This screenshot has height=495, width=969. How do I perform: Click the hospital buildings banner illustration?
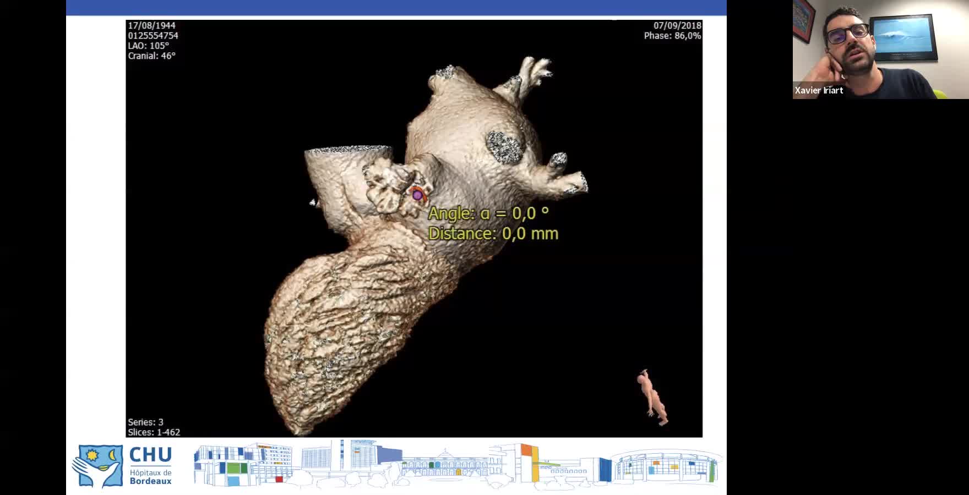click(457, 465)
